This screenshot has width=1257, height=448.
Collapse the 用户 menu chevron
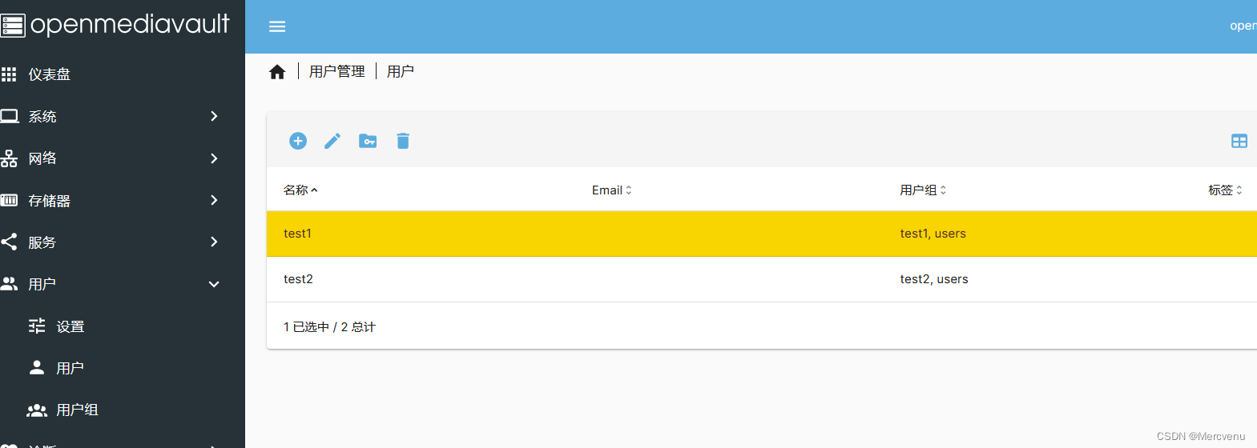click(214, 284)
